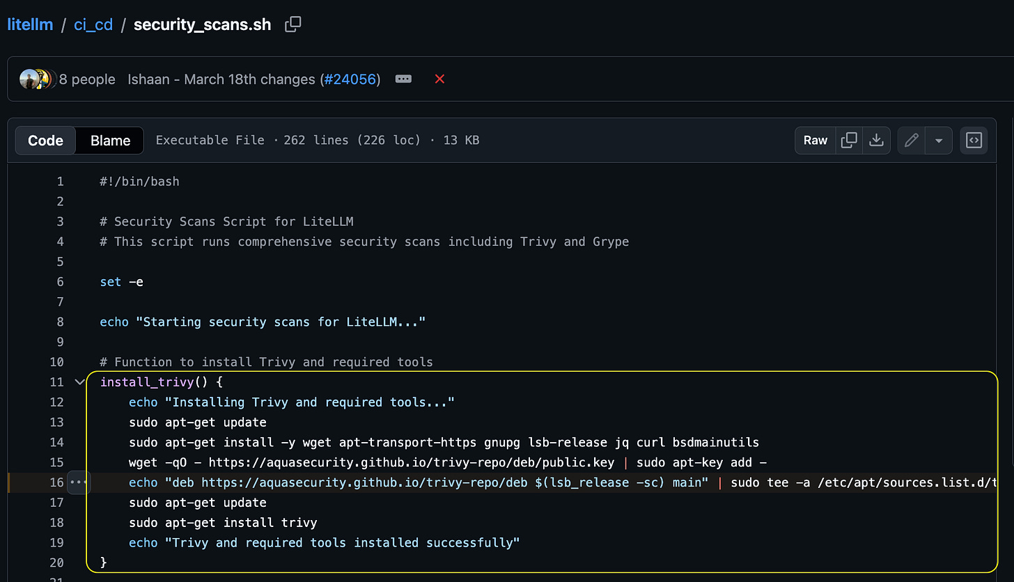
Task: Select line number 6
Action: pyautogui.click(x=60, y=282)
